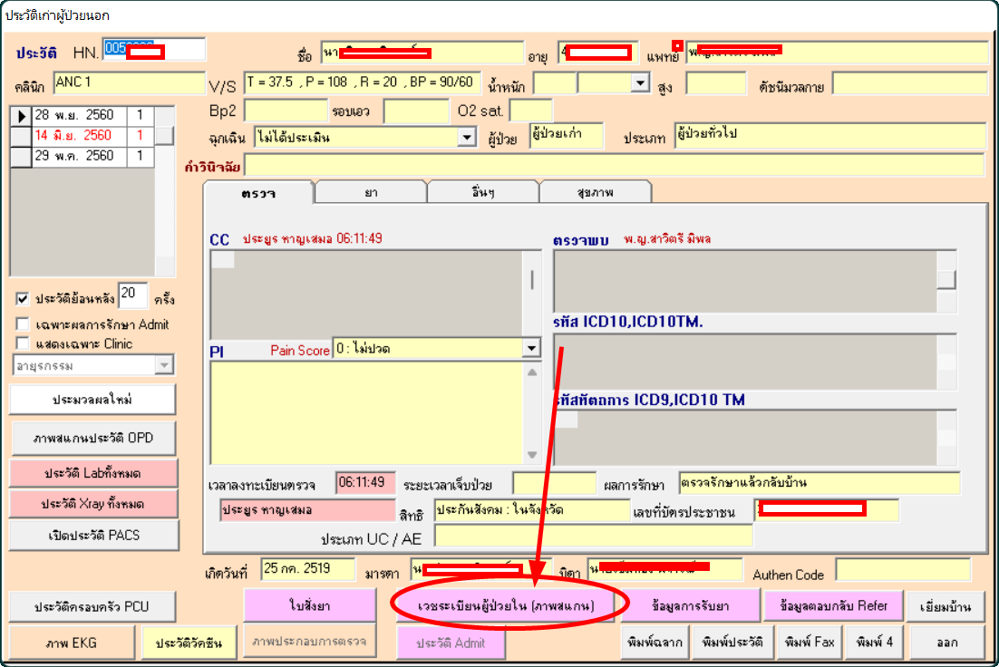Open ประวัติ Lab ทั้งหมด
This screenshot has height=667, width=999.
(93, 470)
